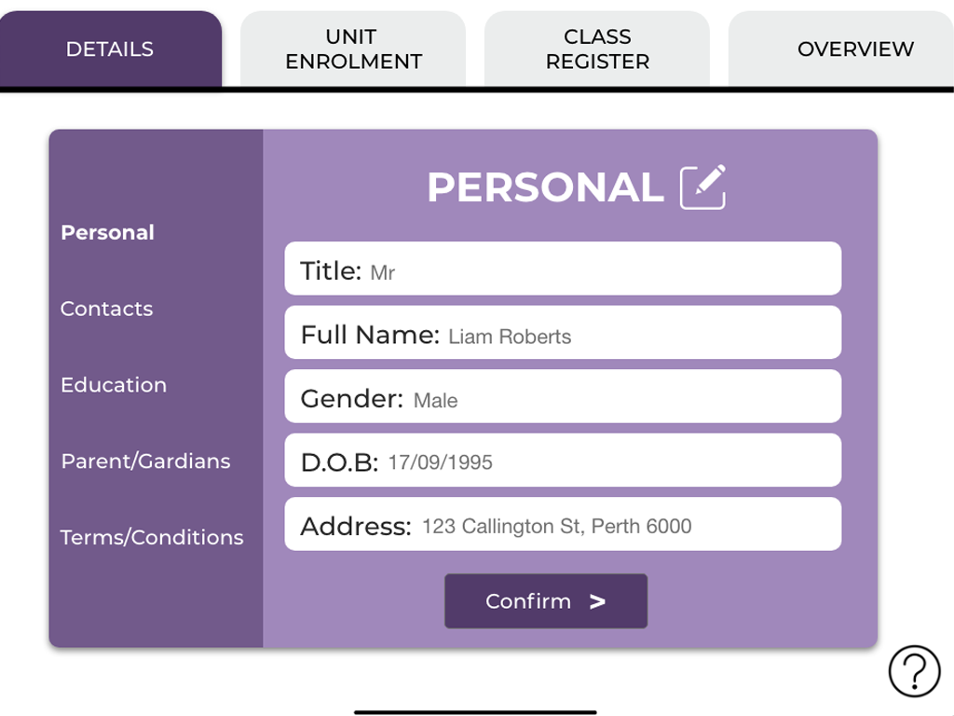This screenshot has height=716, width=954.
Task: Click the D.O.B field
Action: pyautogui.click(x=563, y=461)
